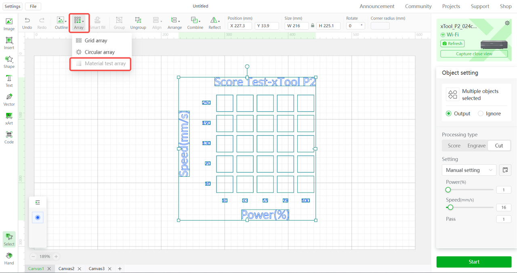Select the Image tool in sidebar
Image resolution: width=517 pixels, height=273 pixels.
[x=9, y=24]
